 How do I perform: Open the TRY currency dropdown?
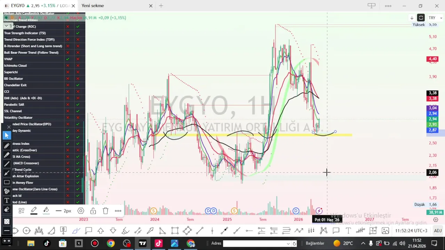(x=435, y=18)
